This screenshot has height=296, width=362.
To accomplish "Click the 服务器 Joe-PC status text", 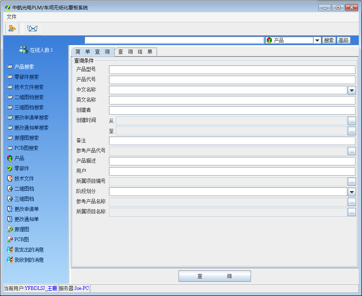I will [74, 288].
